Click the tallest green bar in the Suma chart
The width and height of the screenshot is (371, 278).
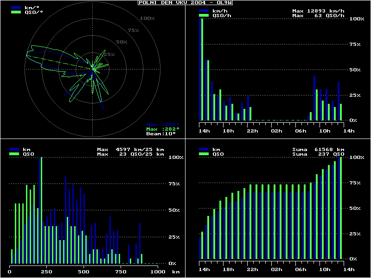coord(341,208)
